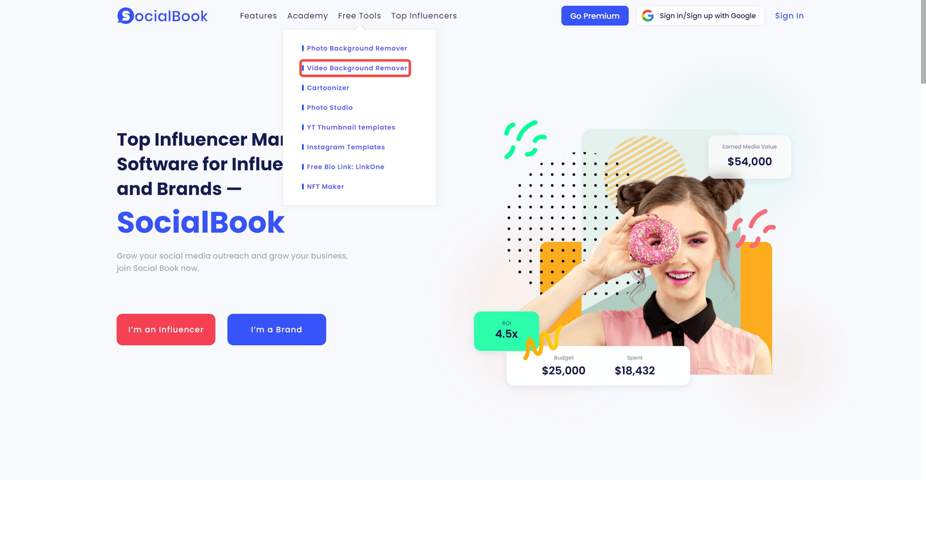Image resolution: width=926 pixels, height=544 pixels.
Task: Click the I'm an Influencer button
Action: (166, 329)
